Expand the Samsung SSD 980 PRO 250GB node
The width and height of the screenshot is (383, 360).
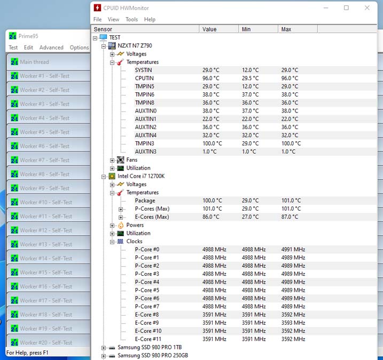pos(103,356)
